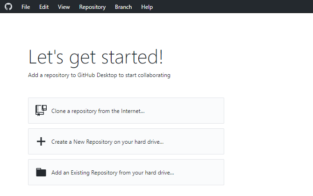This screenshot has height=196, width=313.
Task: Open the View menu
Action: (x=64, y=7)
